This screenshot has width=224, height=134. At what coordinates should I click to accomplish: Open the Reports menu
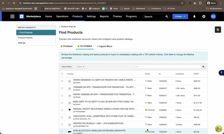[x=104, y=17]
